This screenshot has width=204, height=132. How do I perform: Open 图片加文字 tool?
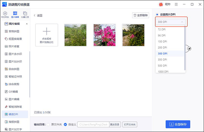[13, 129]
